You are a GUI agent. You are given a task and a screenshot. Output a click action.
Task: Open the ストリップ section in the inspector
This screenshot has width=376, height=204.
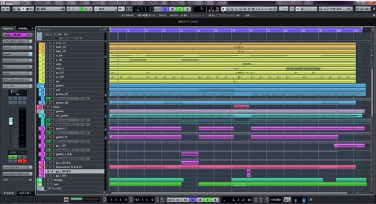click(x=17, y=61)
